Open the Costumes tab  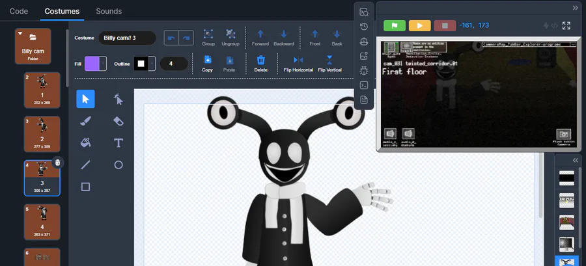[x=62, y=11]
